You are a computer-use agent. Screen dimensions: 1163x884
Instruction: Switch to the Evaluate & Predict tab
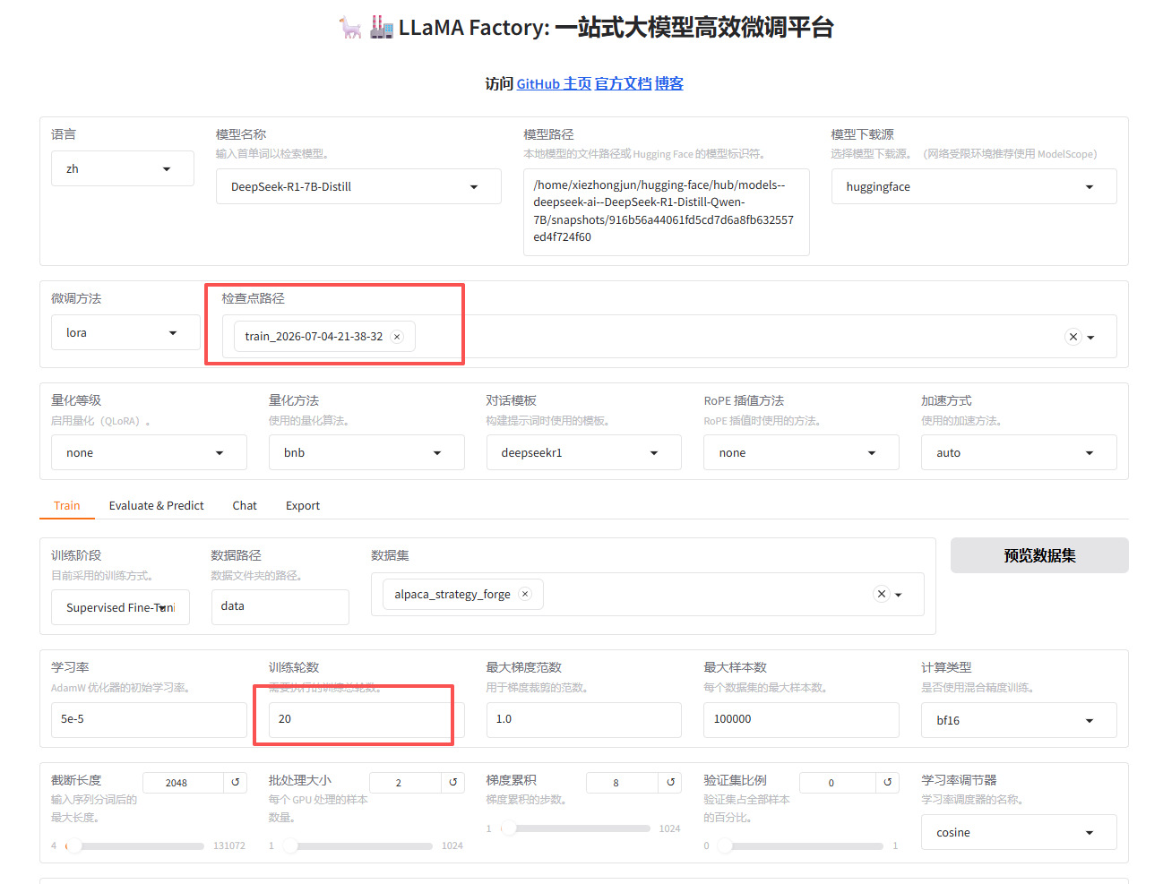click(x=157, y=505)
